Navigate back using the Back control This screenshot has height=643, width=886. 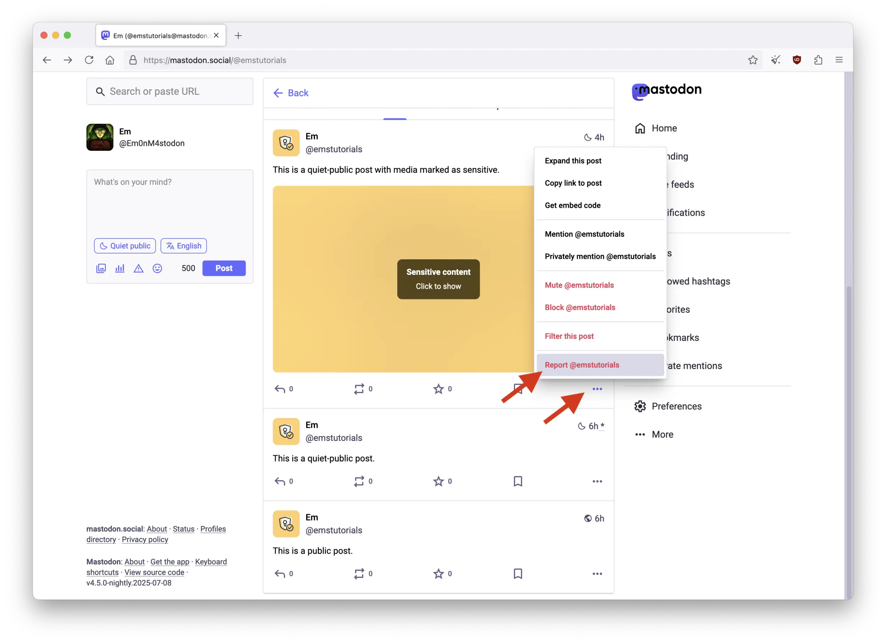point(291,93)
